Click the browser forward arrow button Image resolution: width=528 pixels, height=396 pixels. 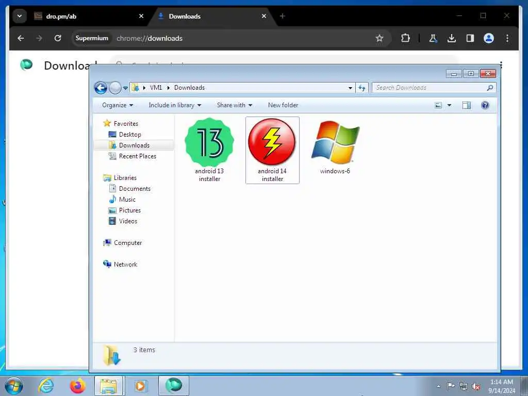point(39,38)
